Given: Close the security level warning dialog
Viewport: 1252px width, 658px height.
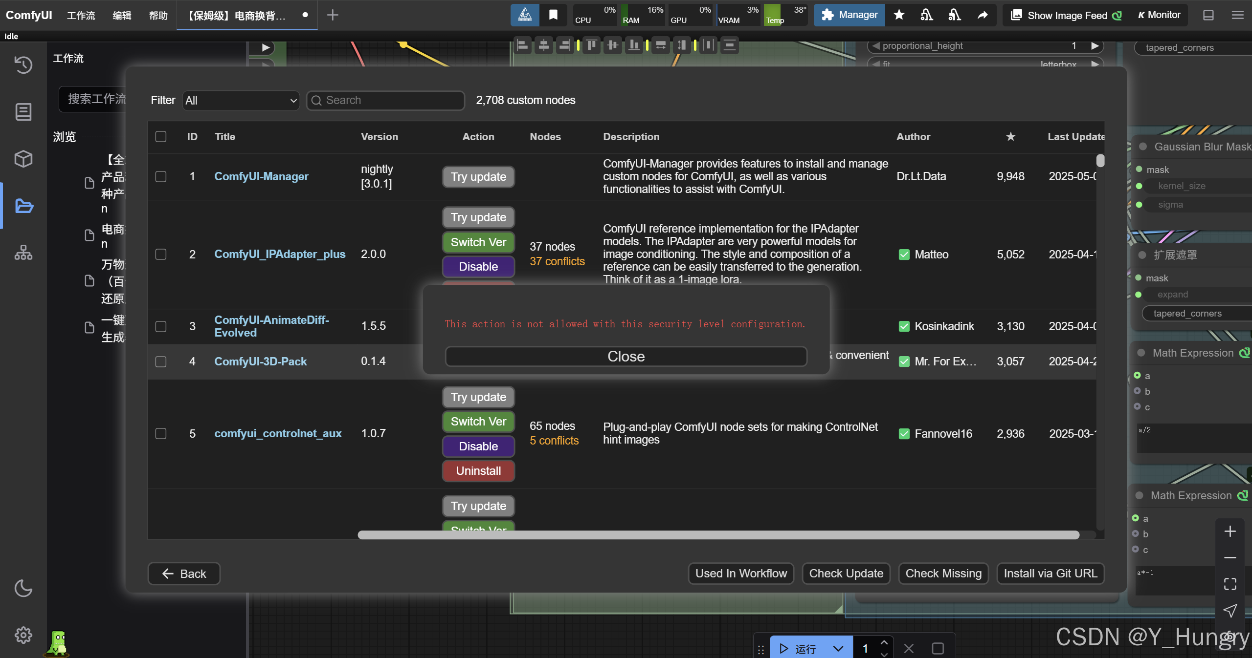Looking at the screenshot, I should [x=626, y=357].
